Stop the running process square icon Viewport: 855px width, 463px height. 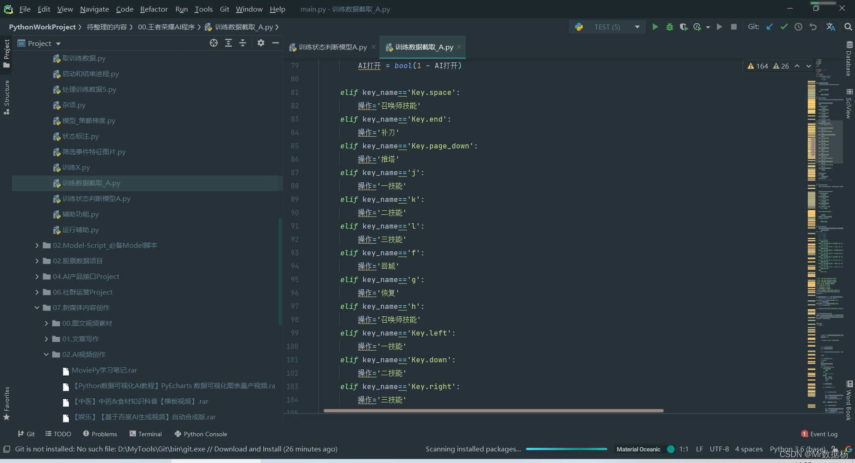click(734, 27)
